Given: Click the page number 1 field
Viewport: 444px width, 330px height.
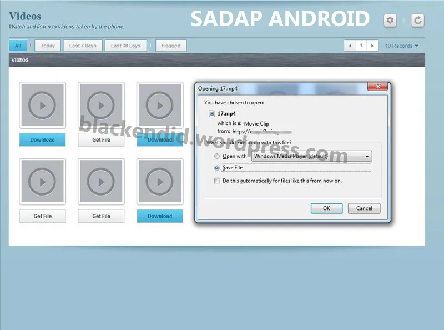Looking at the screenshot, I should [x=361, y=46].
